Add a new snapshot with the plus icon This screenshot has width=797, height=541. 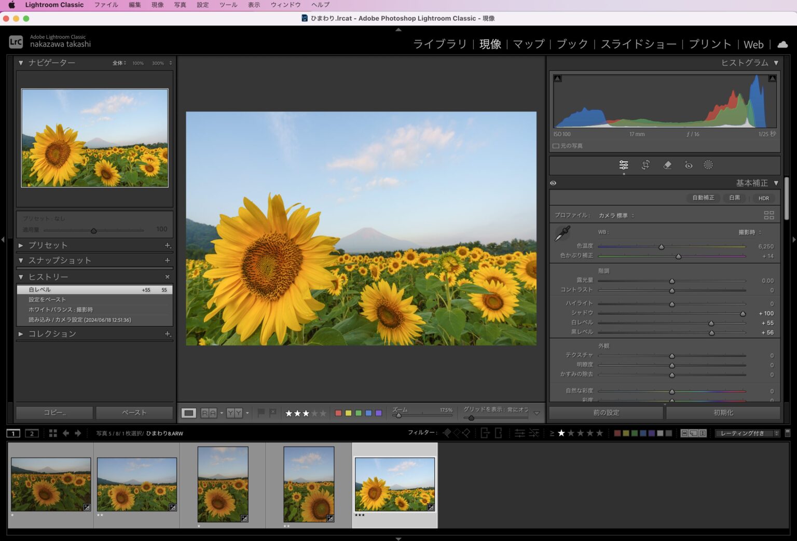click(168, 260)
